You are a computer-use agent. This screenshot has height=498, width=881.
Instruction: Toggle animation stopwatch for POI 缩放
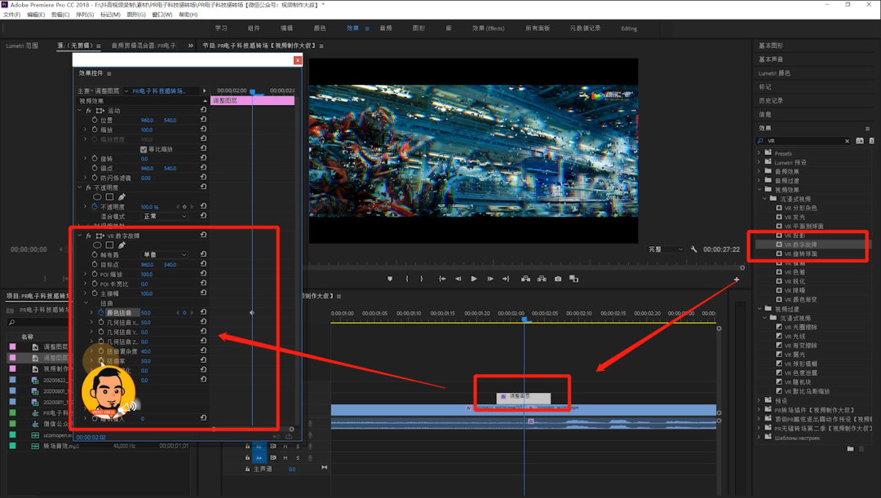(x=95, y=274)
